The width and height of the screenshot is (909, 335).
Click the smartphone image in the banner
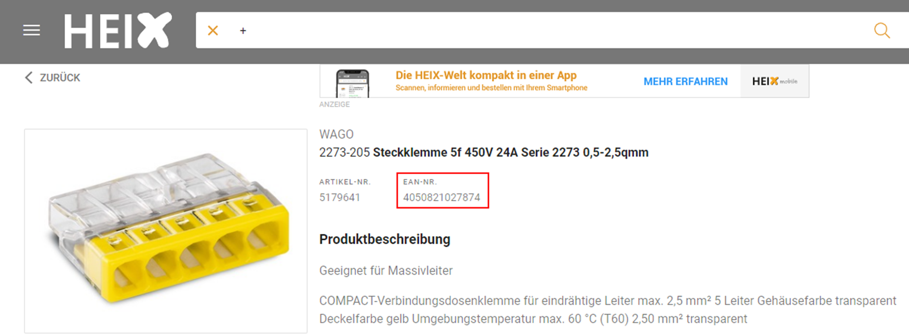click(x=353, y=83)
